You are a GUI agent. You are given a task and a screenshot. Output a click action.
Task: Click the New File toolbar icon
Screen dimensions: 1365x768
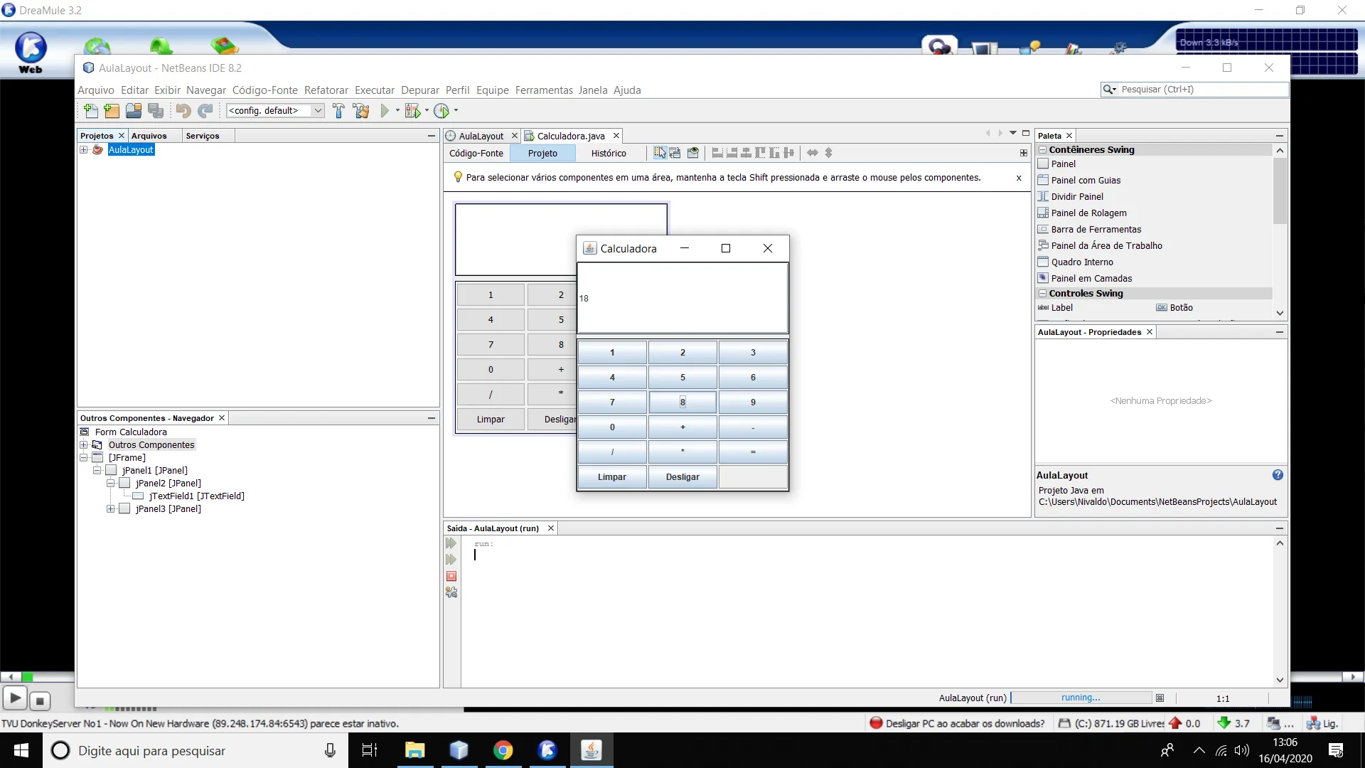click(x=91, y=111)
